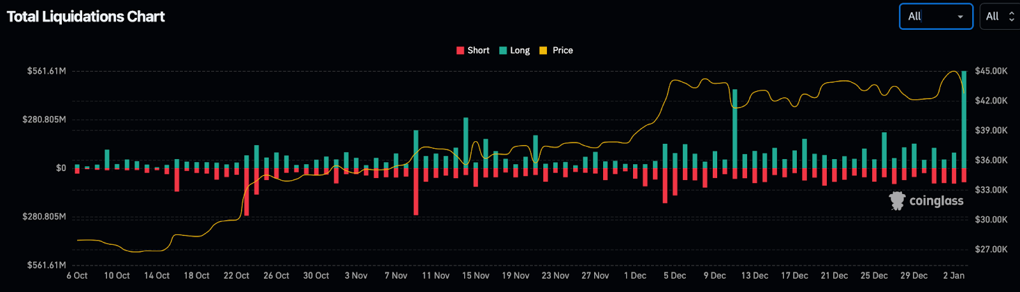
Task: Click the up-down chevrons on right All selector
Action: click(x=1011, y=17)
